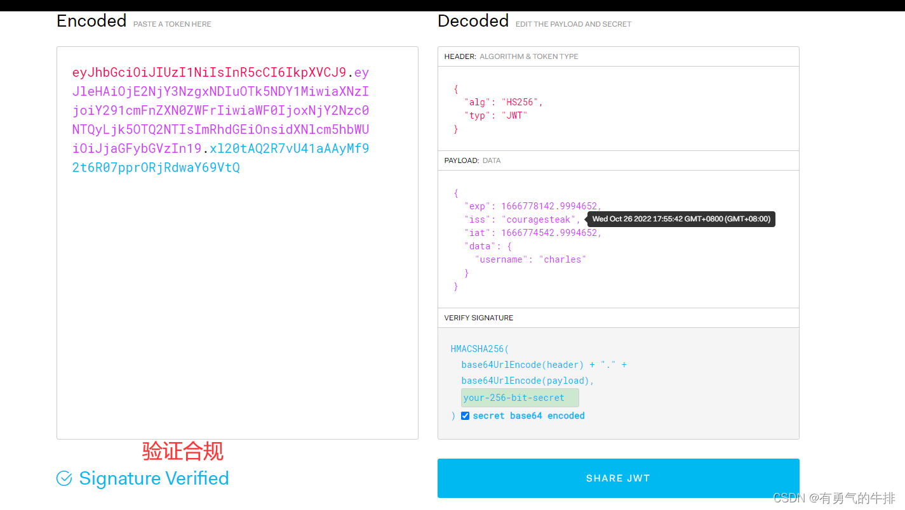Click inside the Encoded token text area
Viewport: 905px width, 510px height.
pos(238,243)
